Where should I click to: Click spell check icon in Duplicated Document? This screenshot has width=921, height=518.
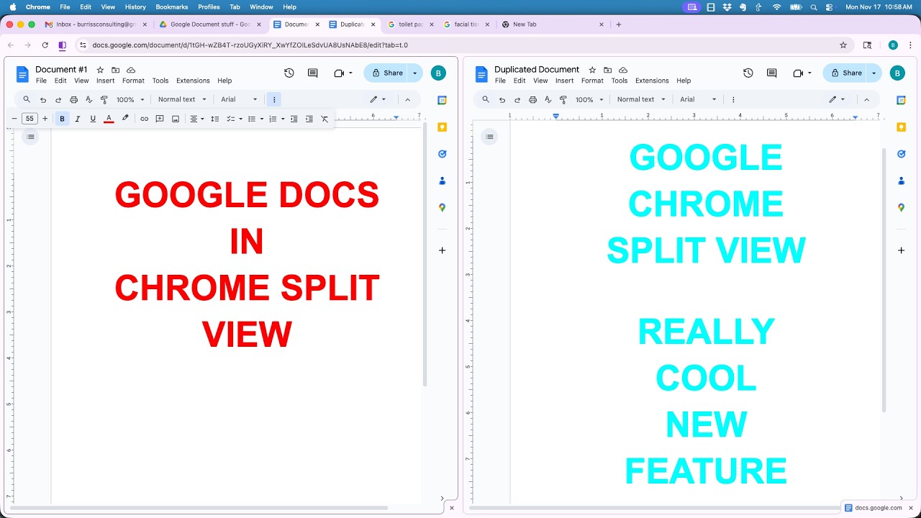pos(548,99)
